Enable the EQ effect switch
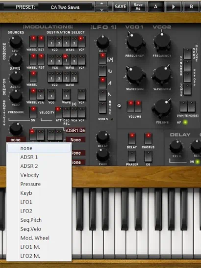 click(x=148, y=157)
